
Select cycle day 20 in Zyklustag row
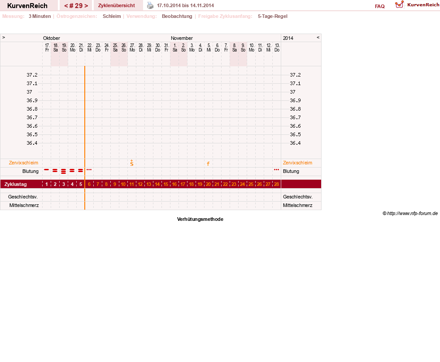coord(208,184)
